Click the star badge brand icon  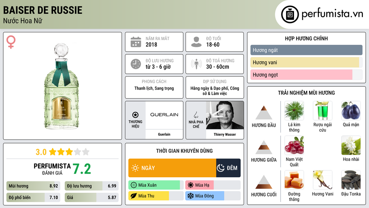coord(135,115)
